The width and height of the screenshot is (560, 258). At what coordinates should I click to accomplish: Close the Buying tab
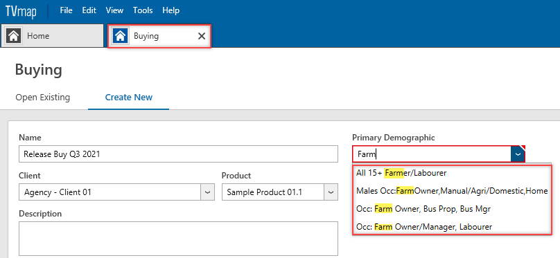click(x=202, y=36)
